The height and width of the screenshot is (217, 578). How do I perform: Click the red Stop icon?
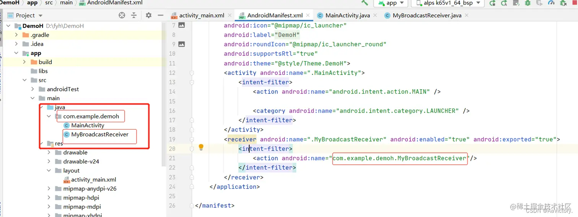574,3
